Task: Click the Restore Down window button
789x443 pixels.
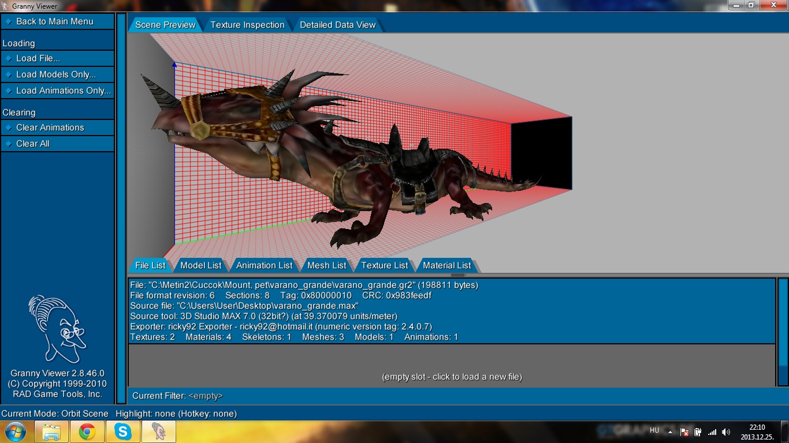Action: [751, 5]
